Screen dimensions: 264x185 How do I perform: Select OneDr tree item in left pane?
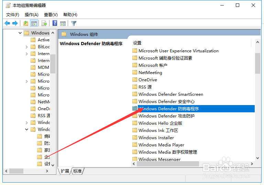pyautogui.click(x=40, y=109)
